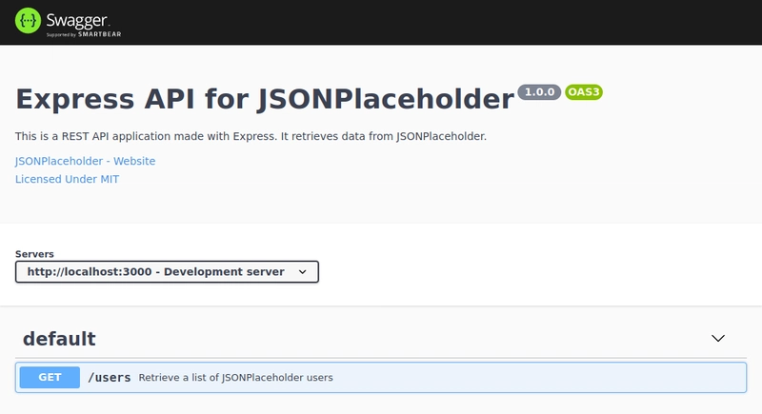Click the Express API for JSONPlaceholder title
Viewport: 762px width, 414px height.
[x=265, y=99]
